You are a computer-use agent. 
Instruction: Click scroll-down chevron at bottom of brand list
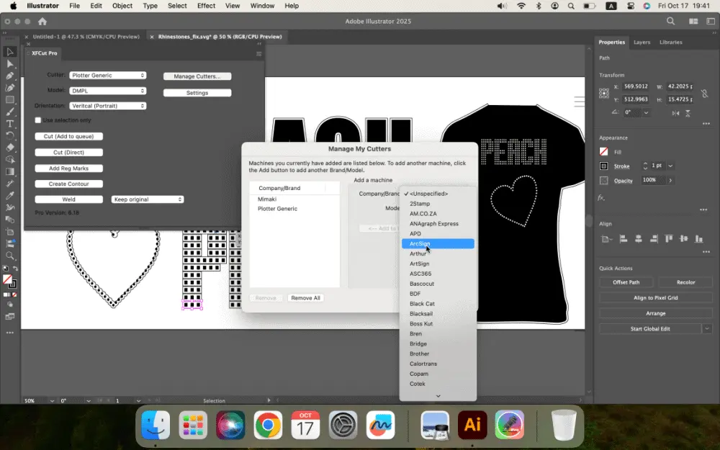click(438, 396)
